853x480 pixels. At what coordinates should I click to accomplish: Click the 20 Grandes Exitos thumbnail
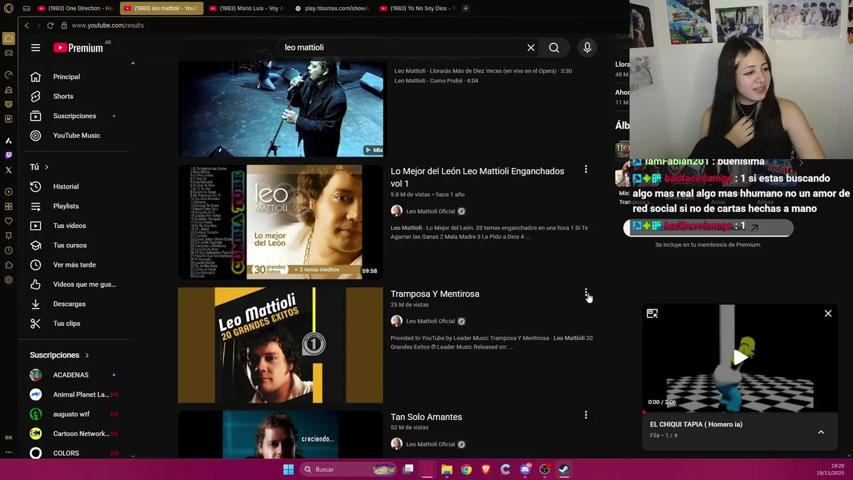pos(281,345)
